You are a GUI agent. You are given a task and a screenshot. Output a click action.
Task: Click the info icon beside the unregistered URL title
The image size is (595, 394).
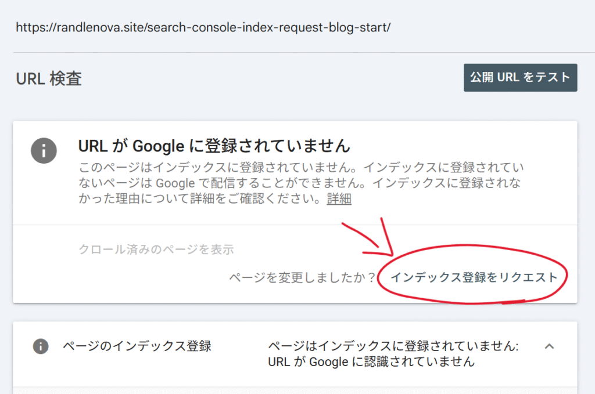tap(44, 152)
